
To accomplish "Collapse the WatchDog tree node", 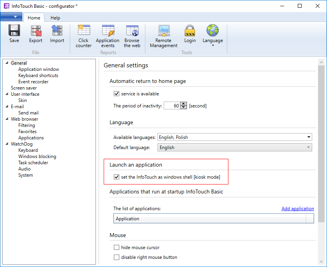I will (x=7, y=144).
